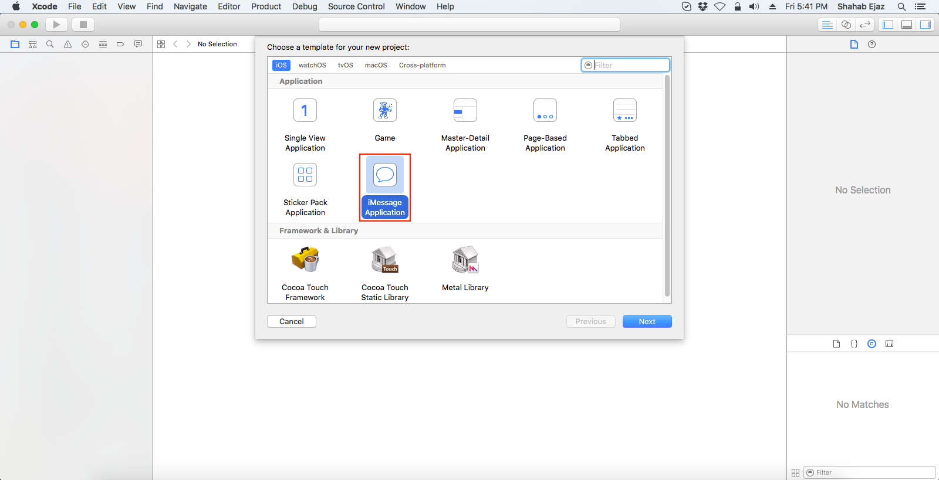Open the Editor menu

point(229,6)
